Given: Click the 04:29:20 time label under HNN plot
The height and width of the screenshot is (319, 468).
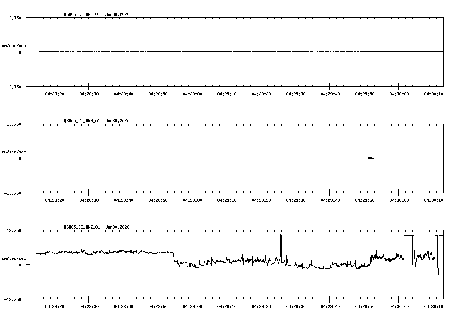Looking at the screenshot, I should [261, 200].
